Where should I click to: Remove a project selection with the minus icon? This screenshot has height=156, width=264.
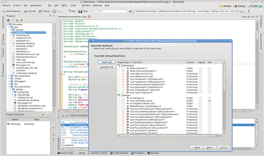click(48, 114)
